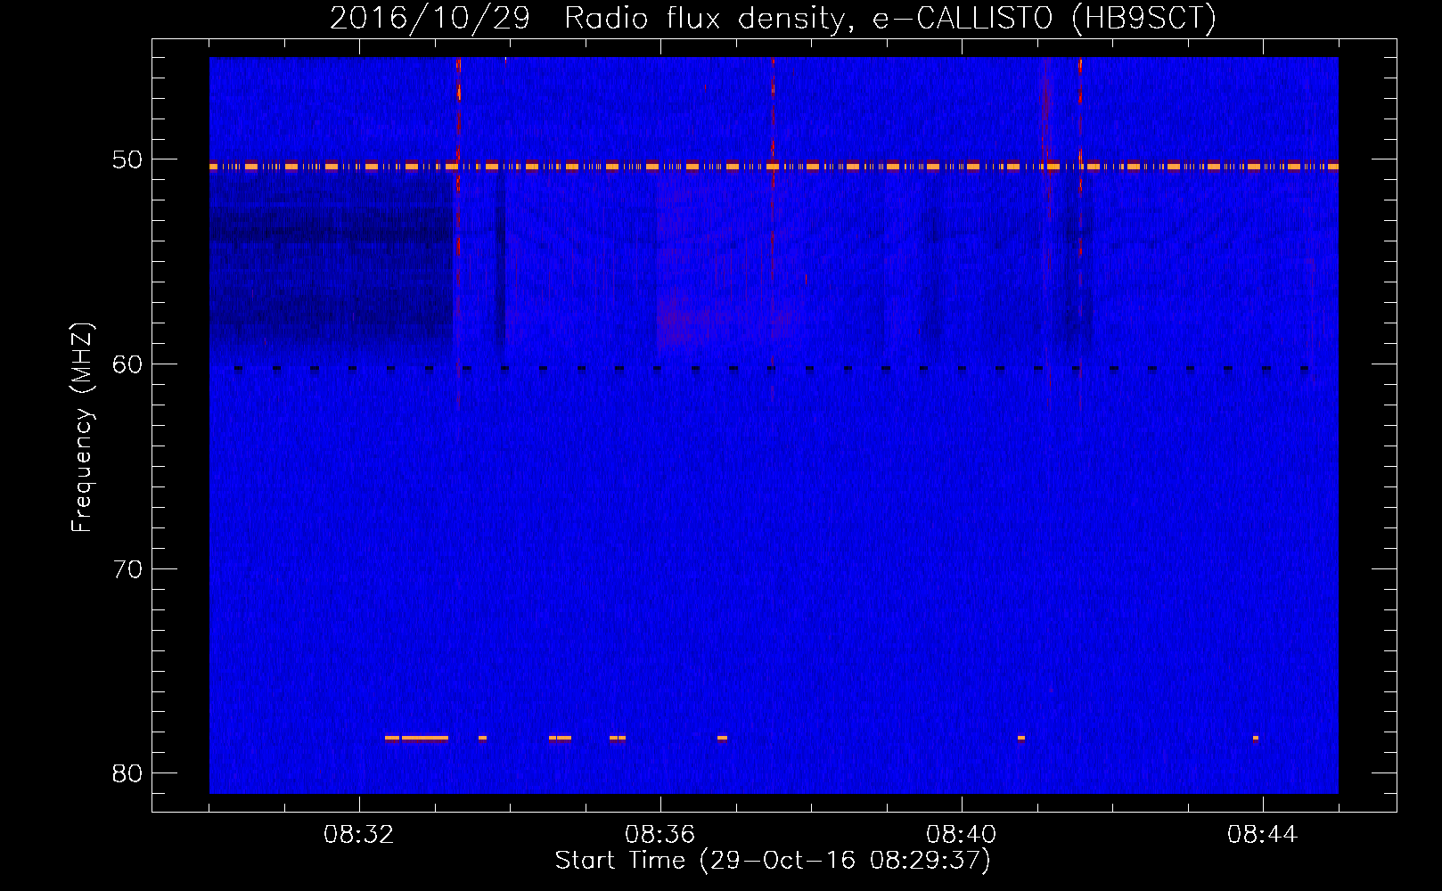Click the 60 frequency tick label
Viewport: 1442px width, 891px height.
pyautogui.click(x=128, y=364)
